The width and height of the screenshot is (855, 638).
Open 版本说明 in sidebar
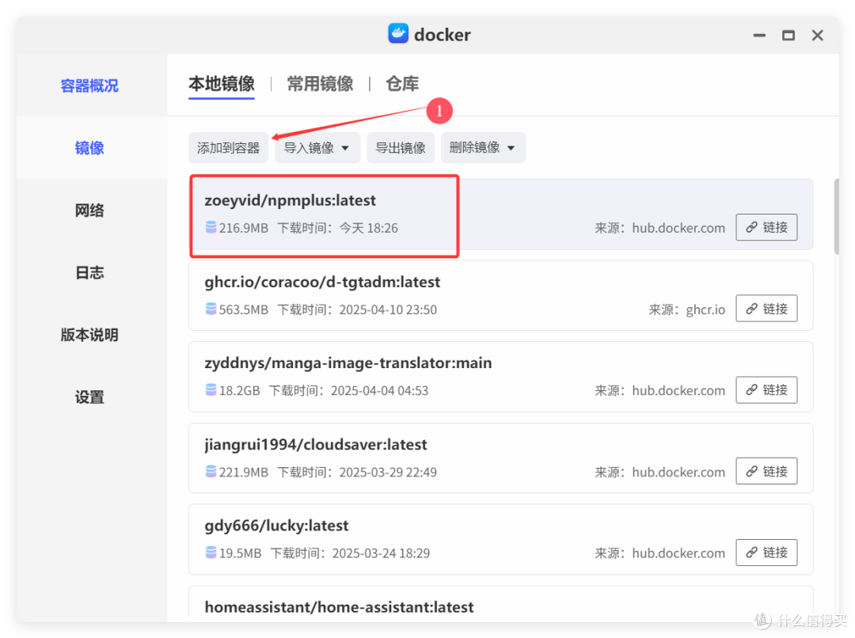(89, 335)
